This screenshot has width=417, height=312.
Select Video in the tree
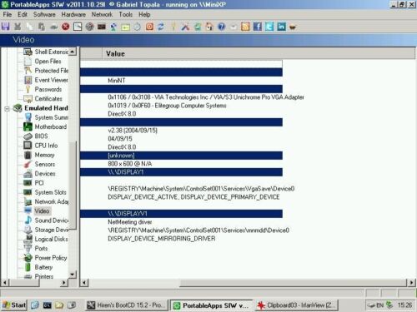coord(42,211)
